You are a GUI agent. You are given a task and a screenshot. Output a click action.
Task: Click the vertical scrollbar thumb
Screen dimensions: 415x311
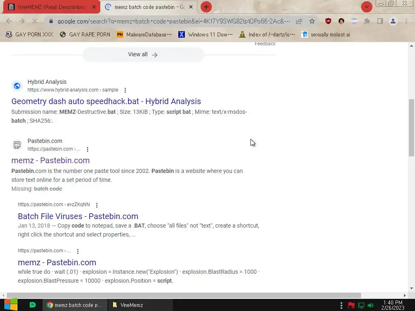coord(411,128)
